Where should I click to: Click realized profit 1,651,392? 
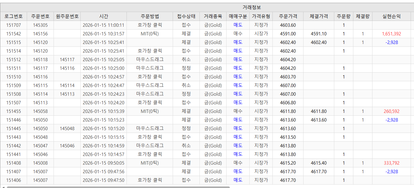(392, 34)
